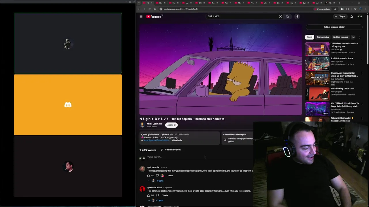369x207 pixels.
Task: Select the orange Discord participant tile
Action: 68,105
